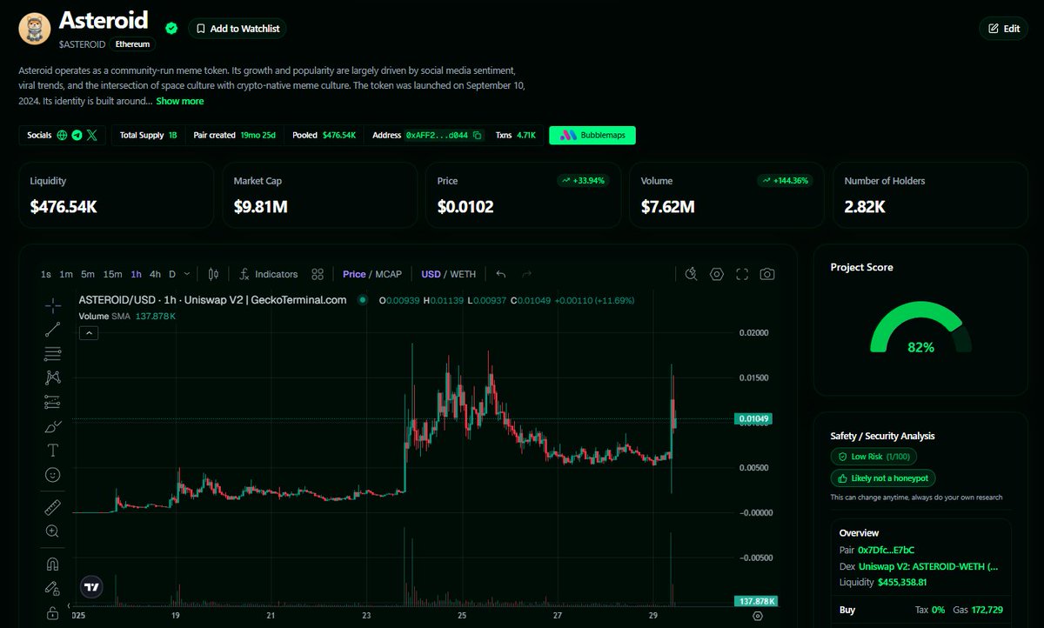Collapse the chart indicator legend
The image size is (1044, 628).
point(89,332)
